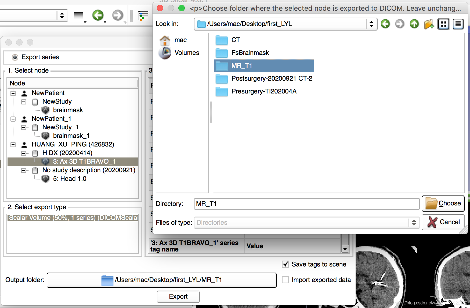Click the Node column header

point(73,83)
